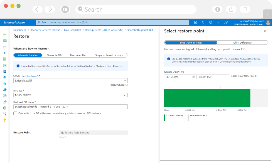Click info icon beside SQL Server hint
Viewport: 272px width, 163px height.
18,66
